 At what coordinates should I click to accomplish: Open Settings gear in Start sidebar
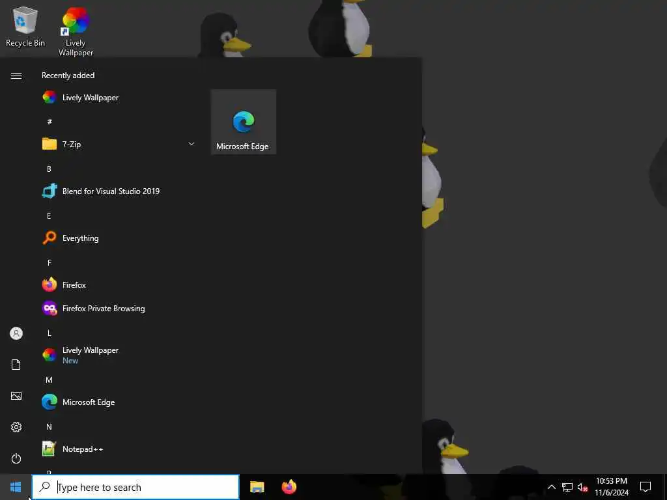pyautogui.click(x=16, y=427)
